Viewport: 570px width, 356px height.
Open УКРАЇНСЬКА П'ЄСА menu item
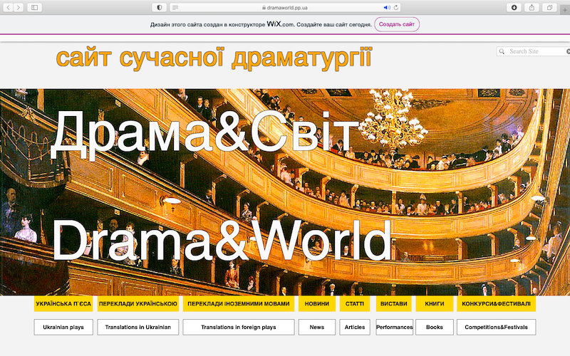coord(63,304)
